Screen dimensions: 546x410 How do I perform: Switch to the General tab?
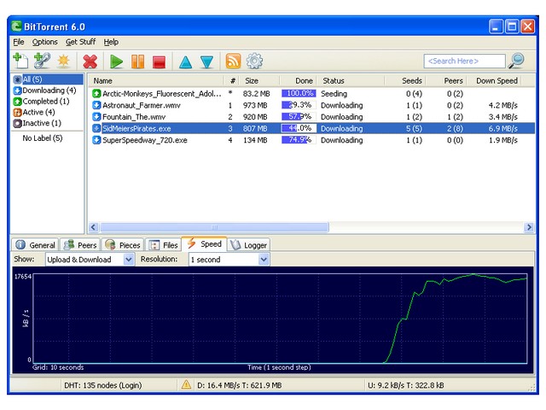[x=35, y=245]
